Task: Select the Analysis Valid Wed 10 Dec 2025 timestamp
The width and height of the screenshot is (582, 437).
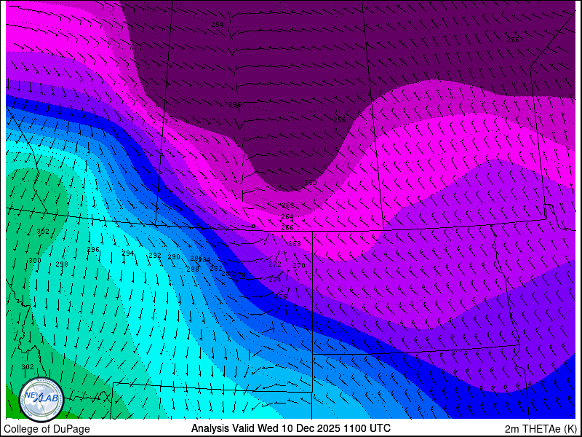Action: click(290, 428)
